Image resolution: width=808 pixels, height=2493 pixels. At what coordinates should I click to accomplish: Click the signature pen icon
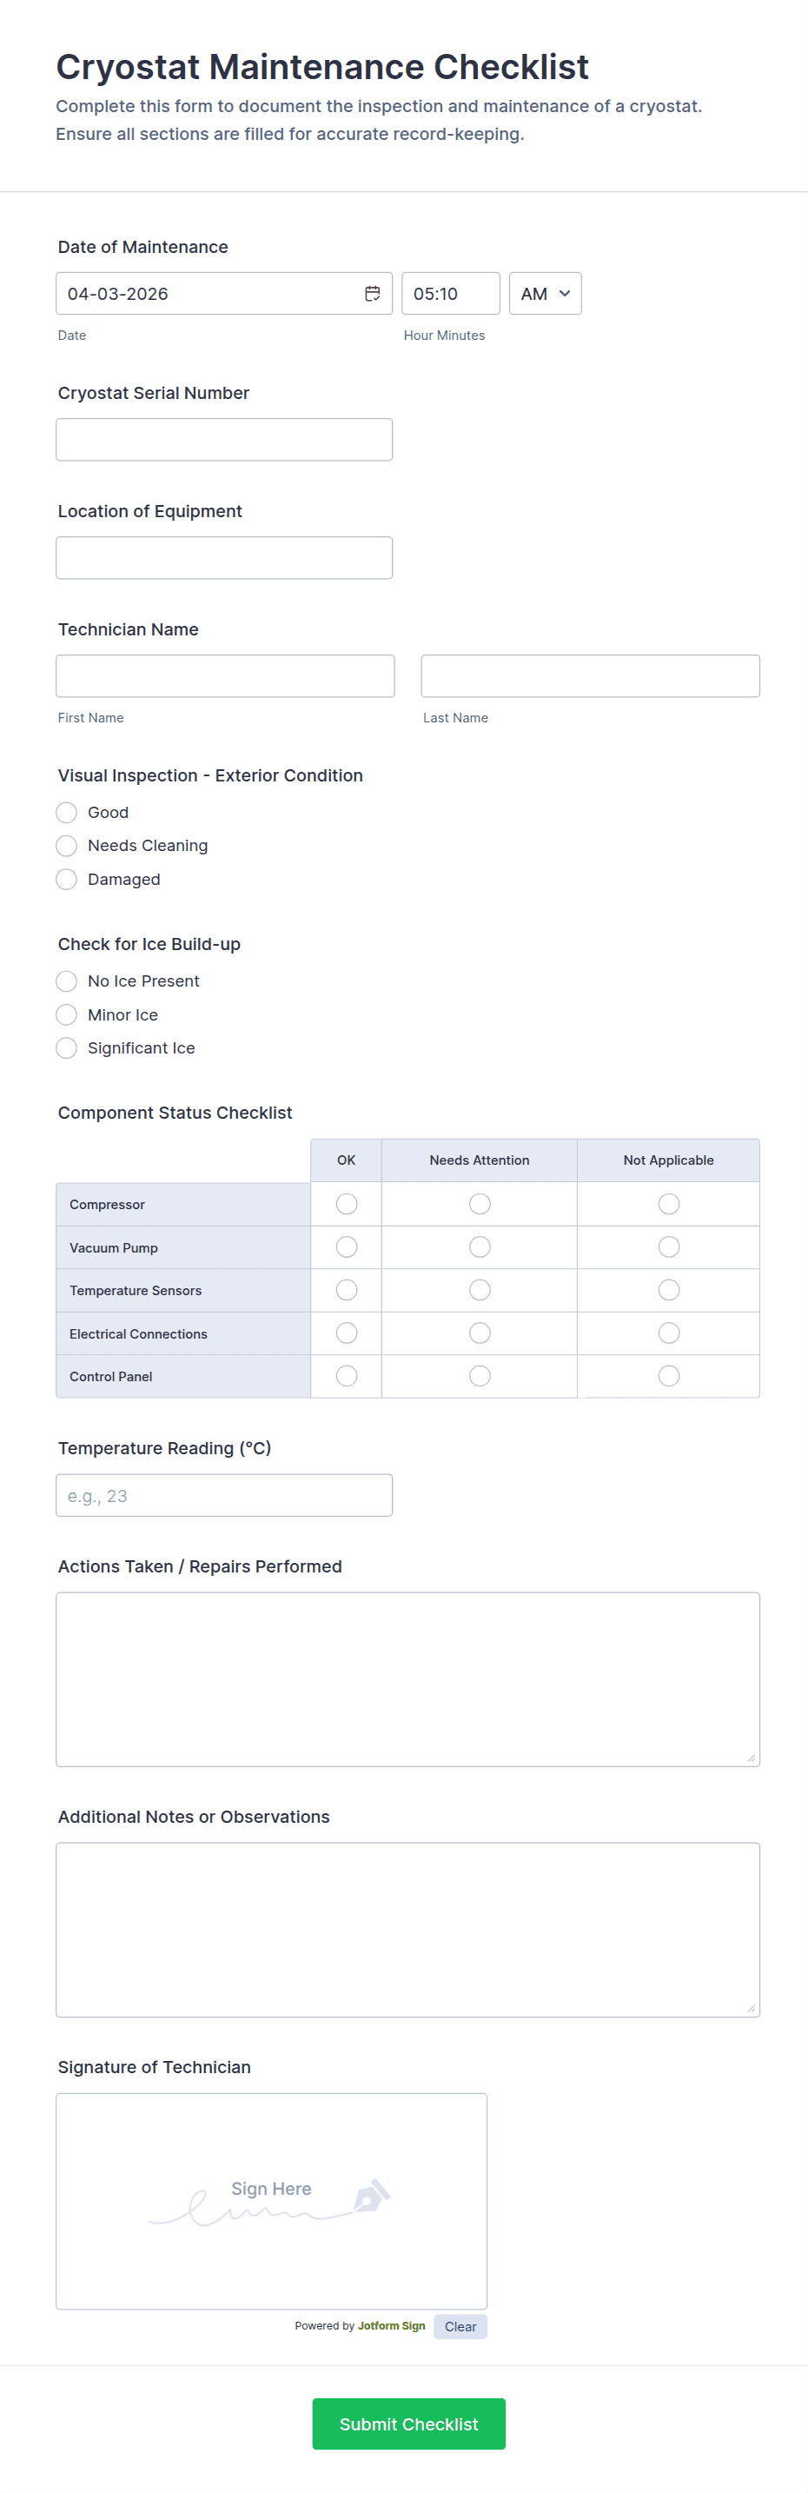point(372,2196)
